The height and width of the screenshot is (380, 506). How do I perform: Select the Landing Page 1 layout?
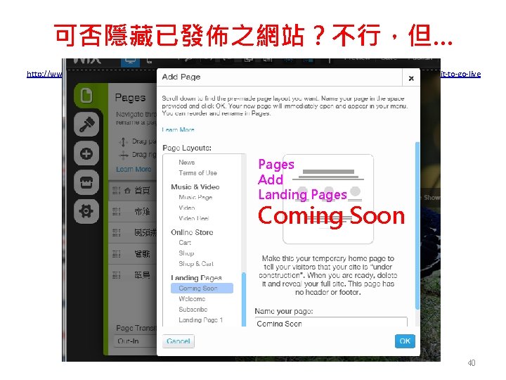click(201, 320)
